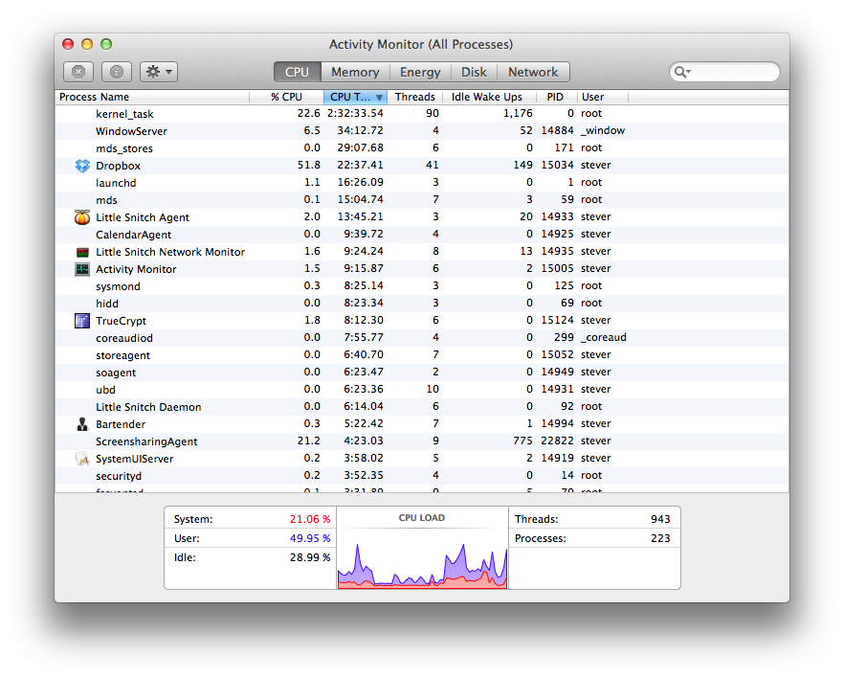Screen dimensions: 844x678
Task: Select the SystemUIServer process name
Action: (135, 459)
